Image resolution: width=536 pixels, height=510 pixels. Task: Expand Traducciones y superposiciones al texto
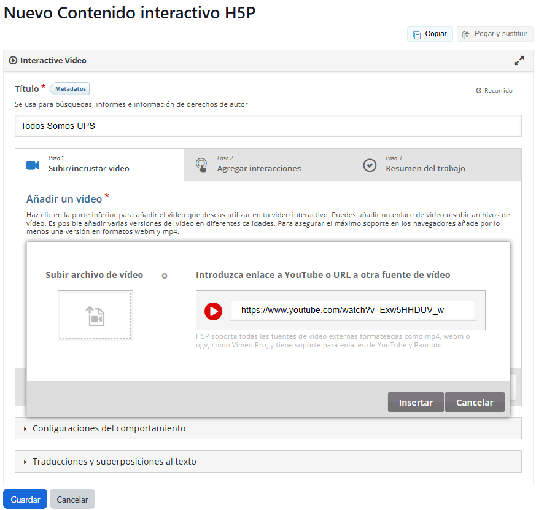pos(114,462)
